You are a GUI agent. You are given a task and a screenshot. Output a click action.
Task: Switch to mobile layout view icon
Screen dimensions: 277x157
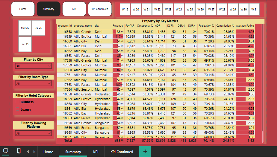(19, 151)
